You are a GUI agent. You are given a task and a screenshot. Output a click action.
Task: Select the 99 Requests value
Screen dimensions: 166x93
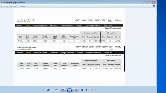[110, 41]
